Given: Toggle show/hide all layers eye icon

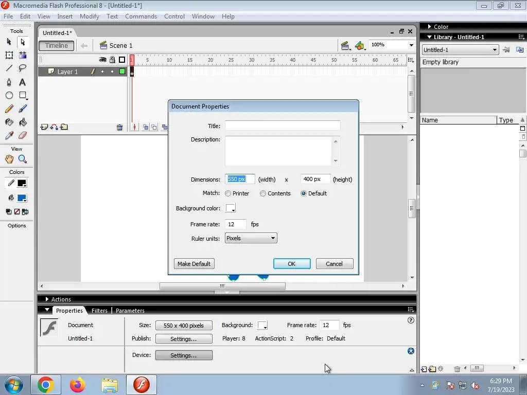Looking at the screenshot, I should click(x=102, y=60).
